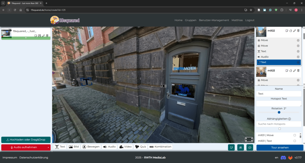The width and height of the screenshot is (305, 163).
Task: Switch language using the en selector
Action: [x=276, y=158]
